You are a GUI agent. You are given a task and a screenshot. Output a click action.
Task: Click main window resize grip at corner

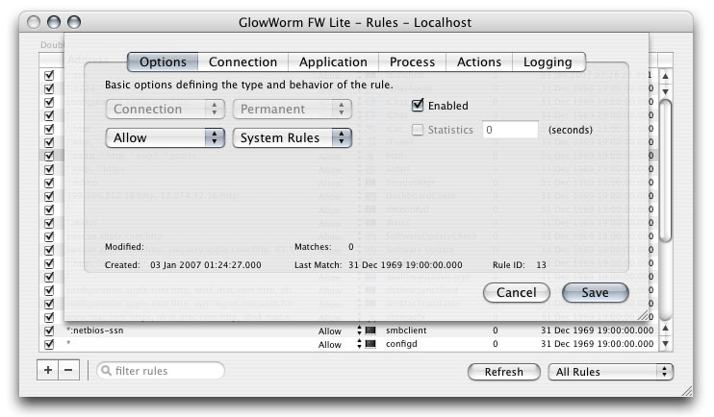687,391
